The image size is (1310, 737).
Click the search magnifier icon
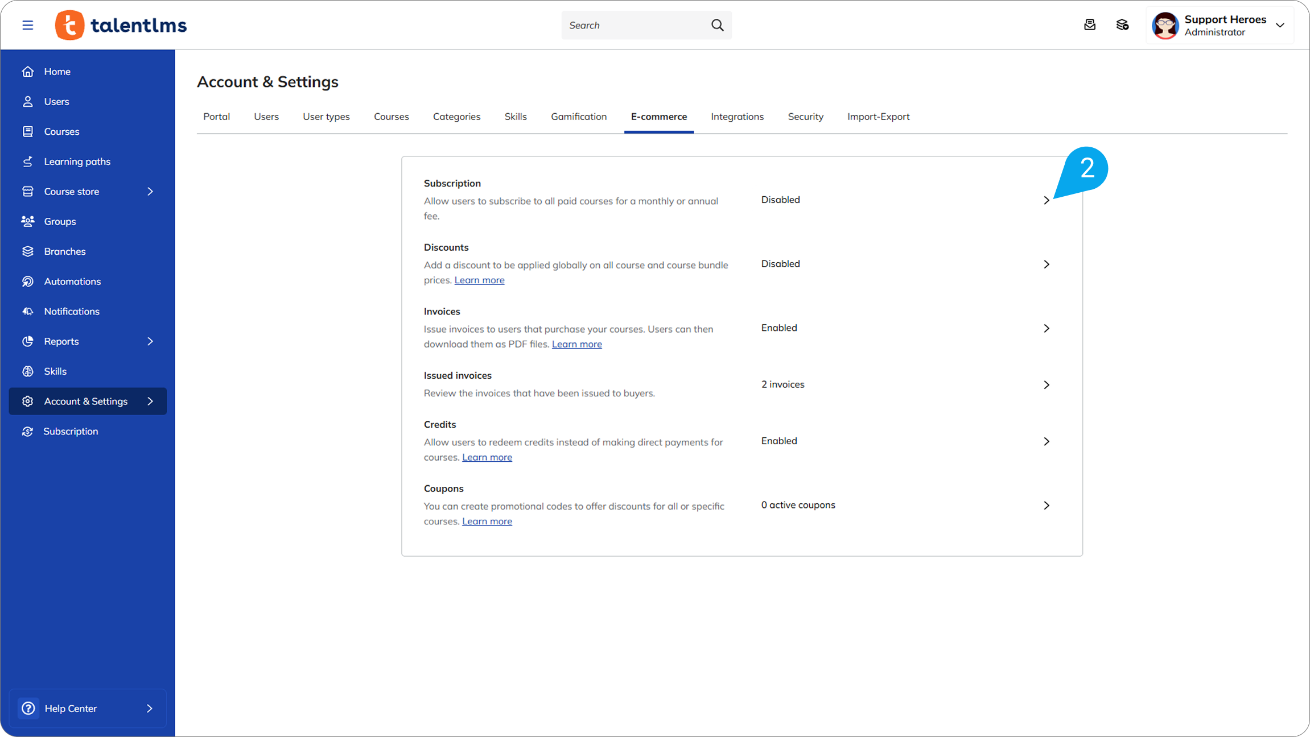click(x=717, y=25)
